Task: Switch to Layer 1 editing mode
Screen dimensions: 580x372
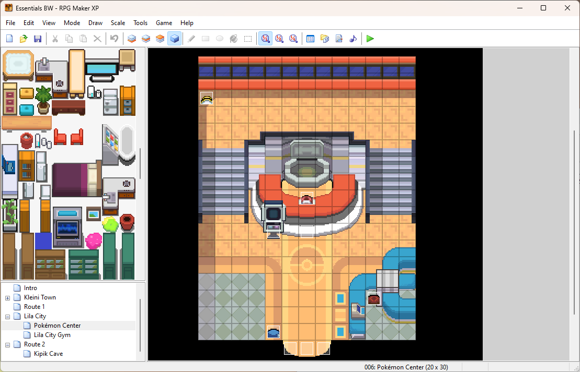Action: click(x=132, y=39)
